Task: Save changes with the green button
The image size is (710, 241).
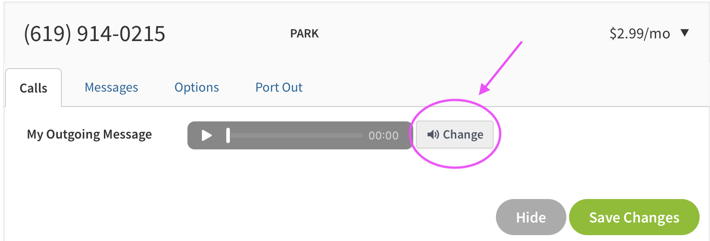Action: pyautogui.click(x=634, y=217)
